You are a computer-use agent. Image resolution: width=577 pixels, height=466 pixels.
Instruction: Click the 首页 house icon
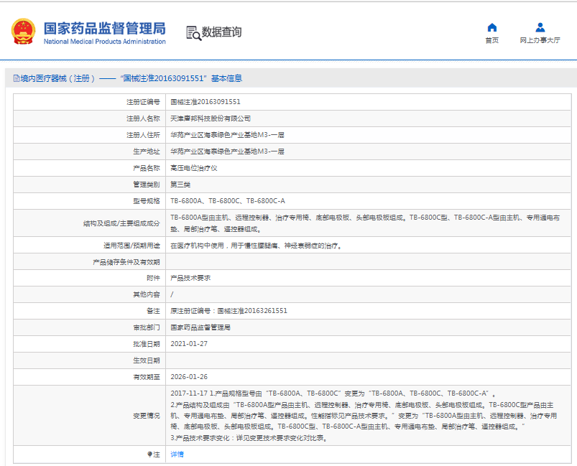491,28
